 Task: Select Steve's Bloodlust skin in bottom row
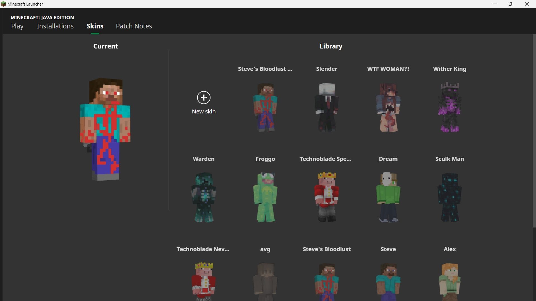click(326, 281)
